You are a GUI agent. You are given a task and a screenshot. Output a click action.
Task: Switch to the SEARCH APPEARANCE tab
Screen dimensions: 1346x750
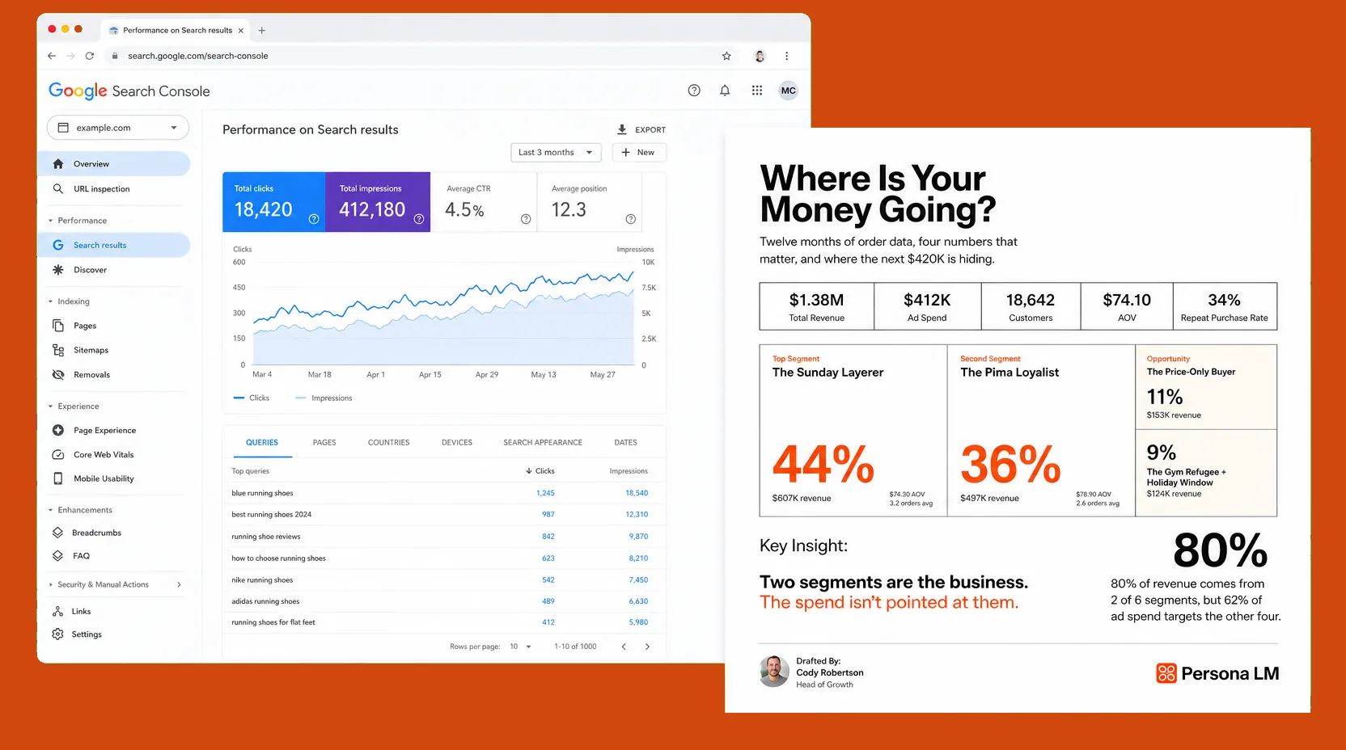click(x=543, y=443)
